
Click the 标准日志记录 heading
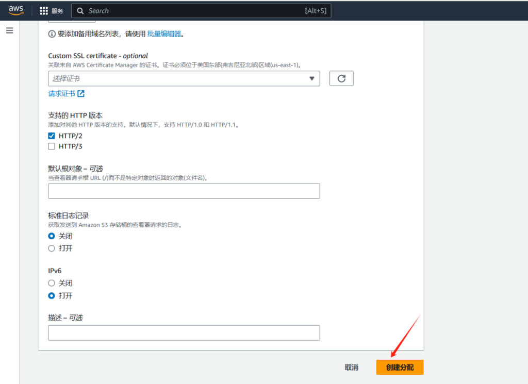point(69,216)
